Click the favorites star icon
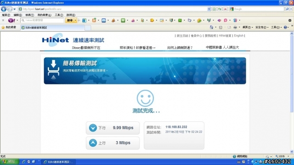 point(3,27)
